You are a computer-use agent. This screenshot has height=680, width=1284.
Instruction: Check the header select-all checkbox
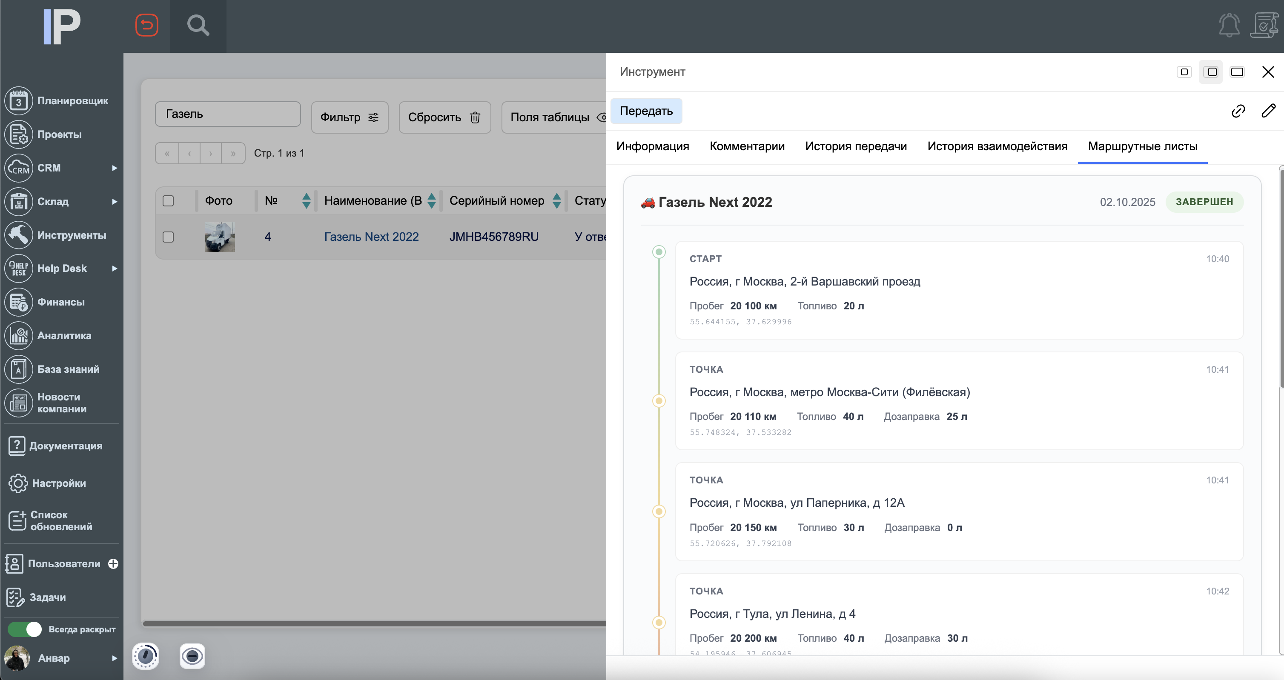[x=169, y=200]
